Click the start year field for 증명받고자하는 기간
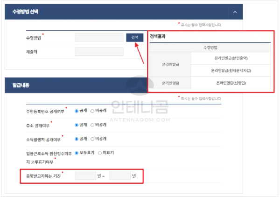The width and height of the screenshot is (280, 200). pyautogui.click(x=85, y=176)
